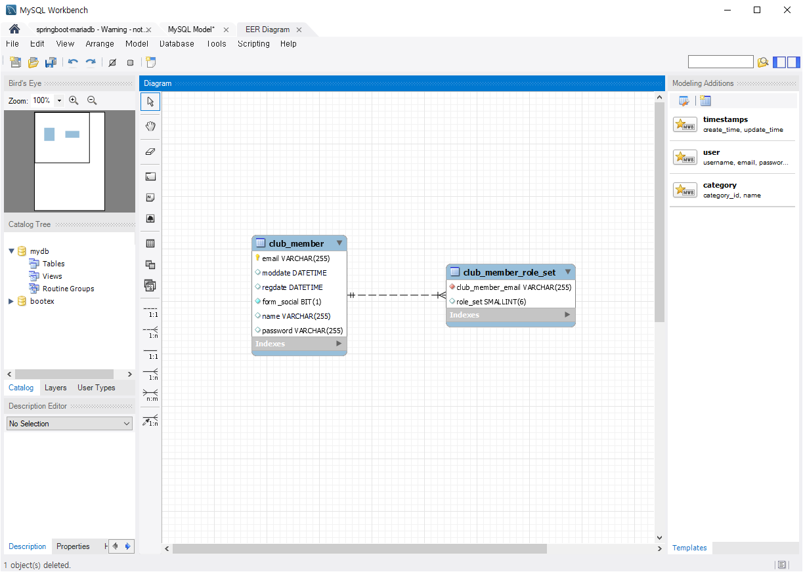Select Tables under mydb
This screenshot has width=803, height=572.
(x=53, y=264)
